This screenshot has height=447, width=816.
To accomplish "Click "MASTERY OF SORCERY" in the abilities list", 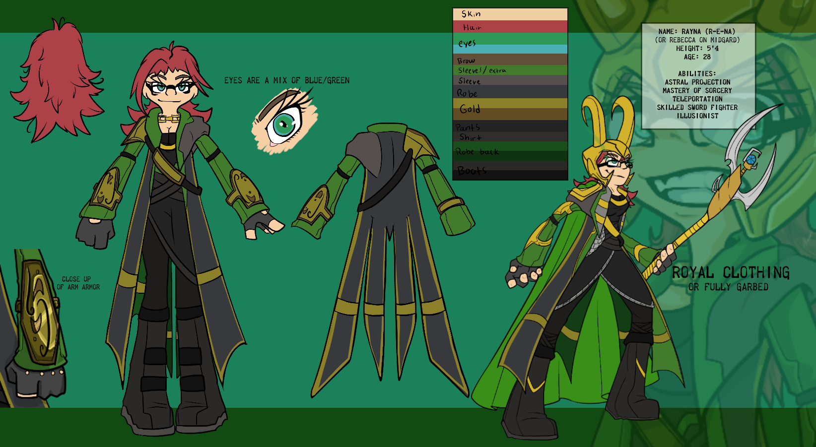I will [697, 90].
